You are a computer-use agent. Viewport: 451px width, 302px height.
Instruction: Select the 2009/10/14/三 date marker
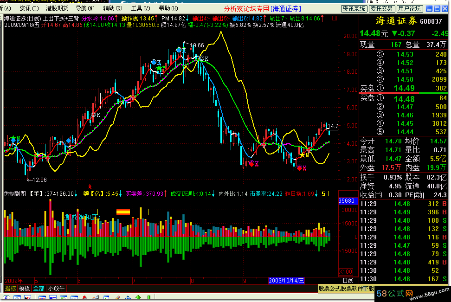coord(286,280)
